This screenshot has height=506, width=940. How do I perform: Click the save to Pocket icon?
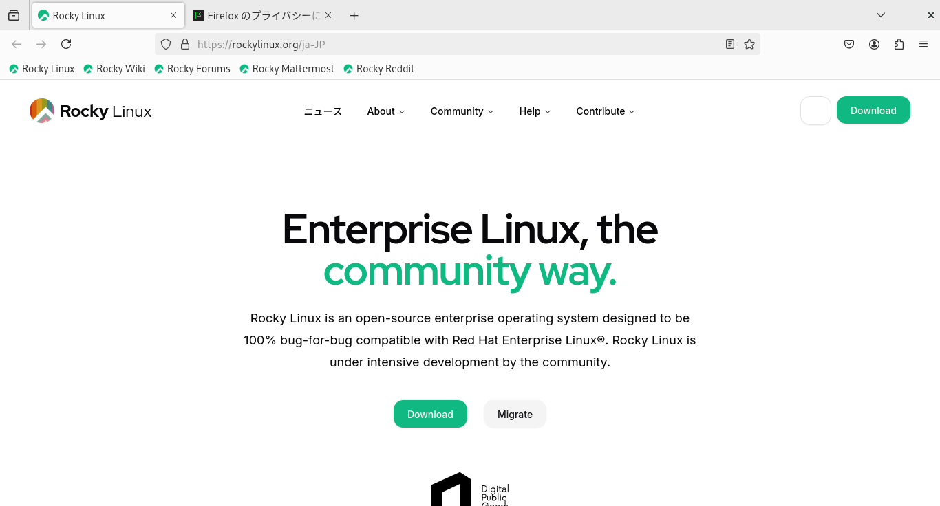pos(848,43)
